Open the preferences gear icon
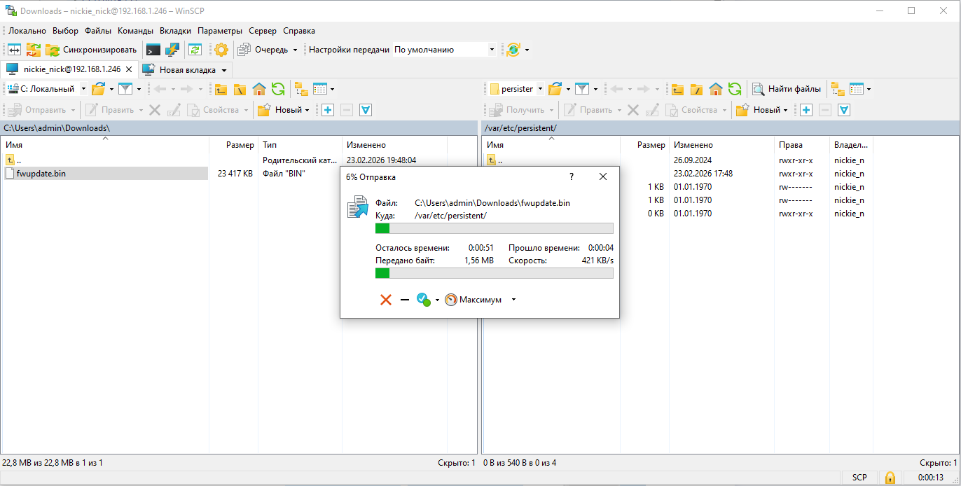Screen dimensions: 961x486 (221, 50)
